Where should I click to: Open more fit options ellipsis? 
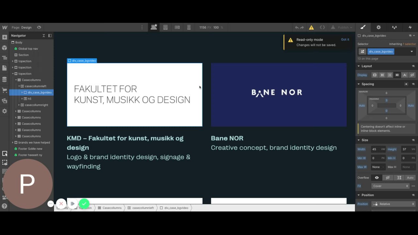coord(413,186)
